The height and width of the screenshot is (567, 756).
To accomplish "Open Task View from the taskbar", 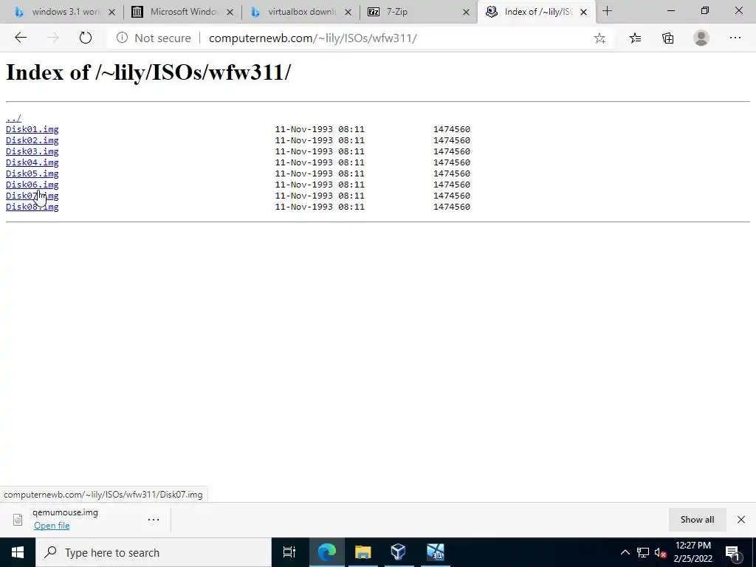I will tap(289, 552).
